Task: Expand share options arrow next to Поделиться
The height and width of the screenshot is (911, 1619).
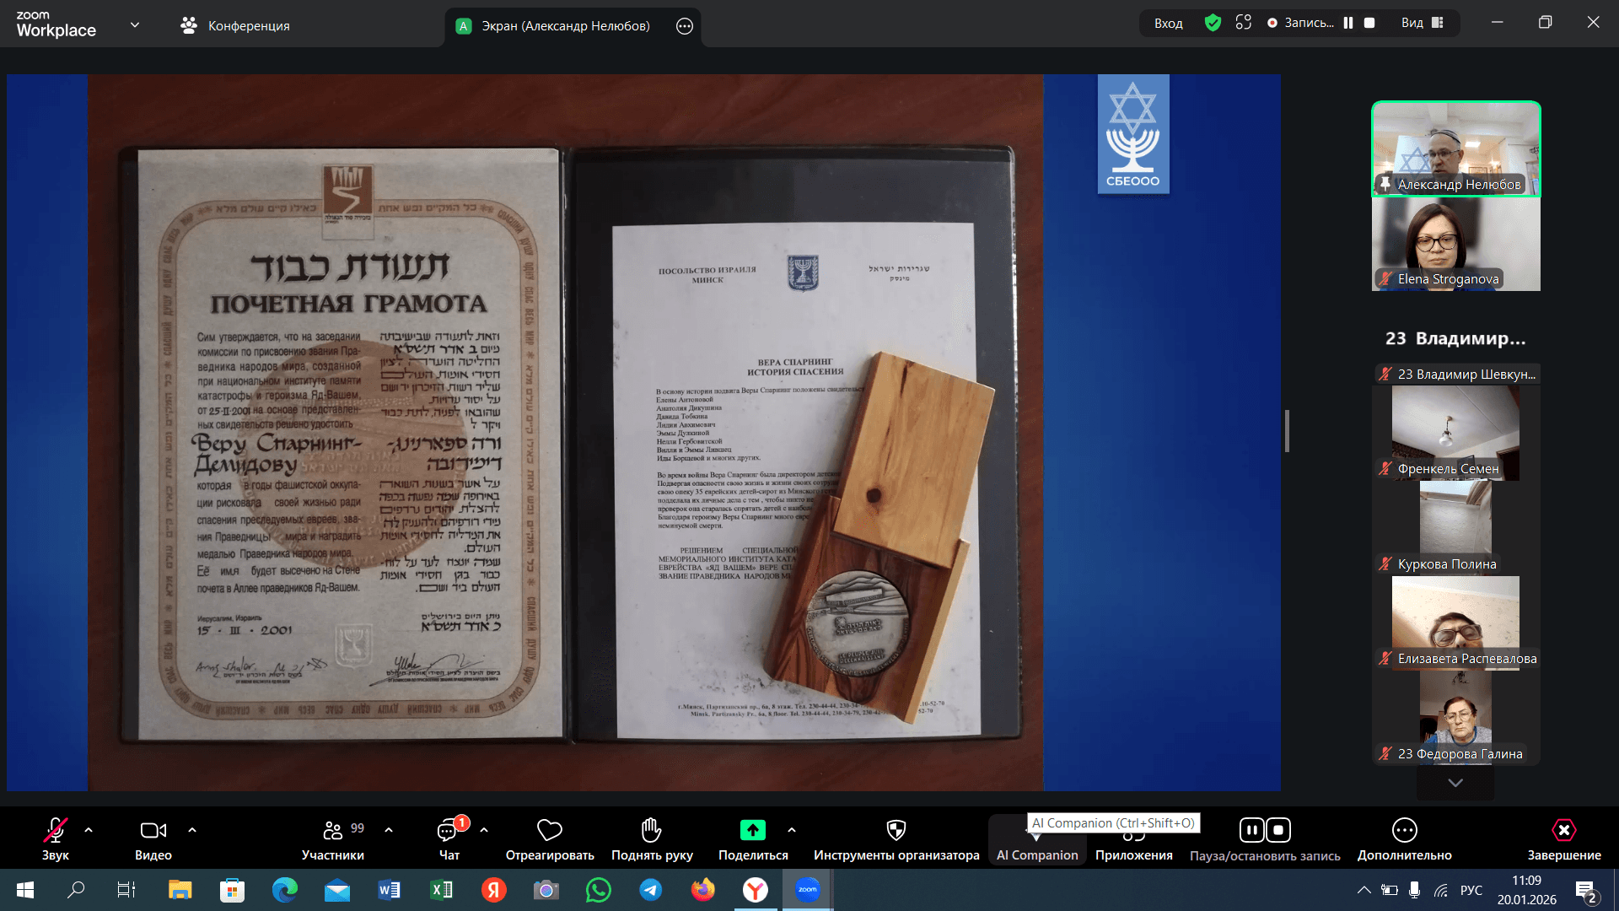Action: 792,831
